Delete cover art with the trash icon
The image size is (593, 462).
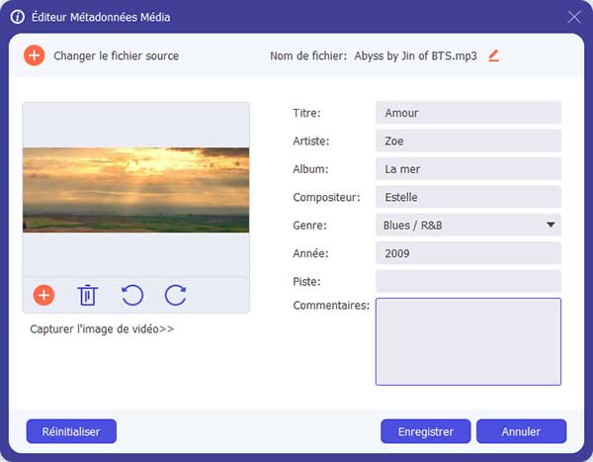click(88, 295)
